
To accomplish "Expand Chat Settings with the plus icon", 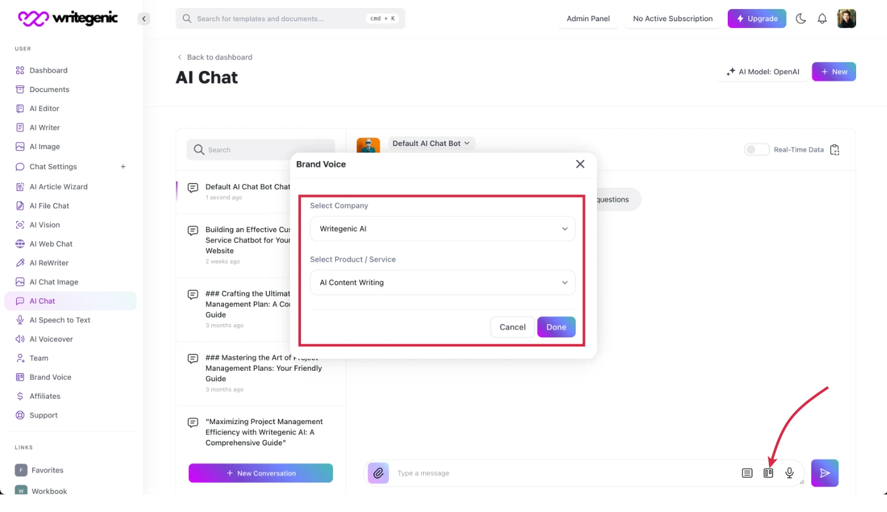I will point(123,167).
